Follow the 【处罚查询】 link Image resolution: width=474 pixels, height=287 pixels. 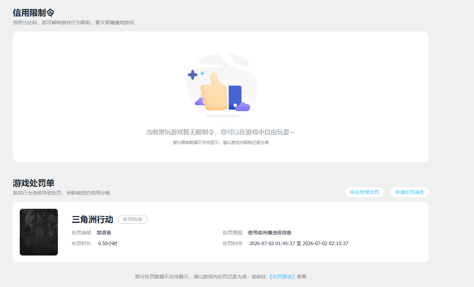pos(282,277)
